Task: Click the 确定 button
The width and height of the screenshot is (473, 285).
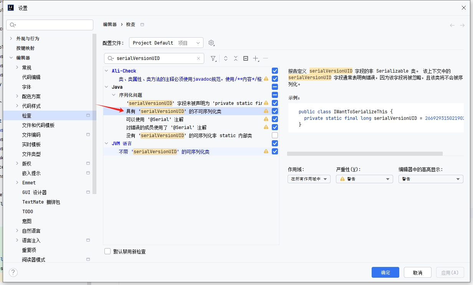Action: [385, 272]
